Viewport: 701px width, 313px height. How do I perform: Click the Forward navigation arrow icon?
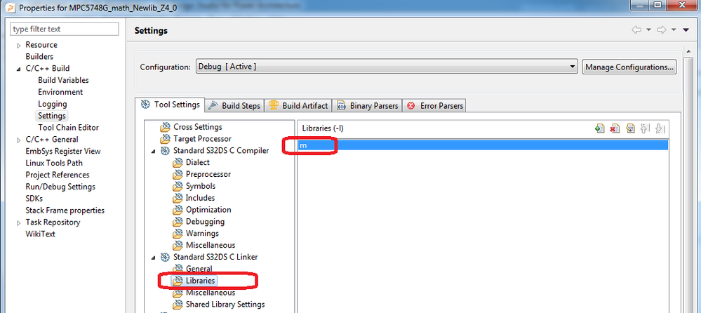coord(662,30)
